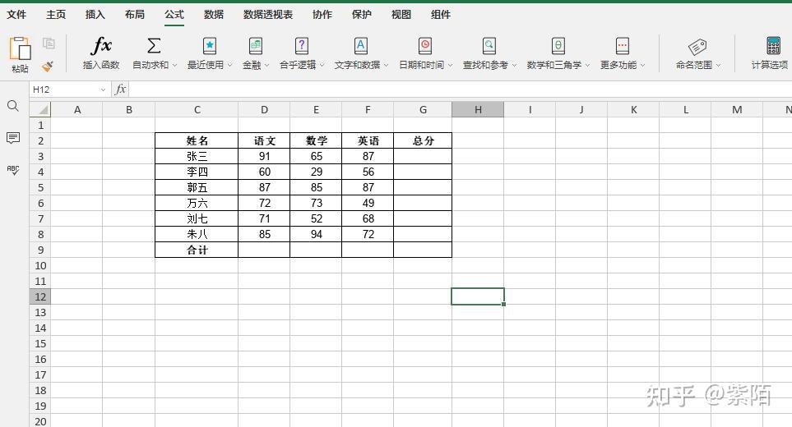Image resolution: width=792 pixels, height=427 pixels.
Task: Click inside the formula bar input
Action: 460,90
